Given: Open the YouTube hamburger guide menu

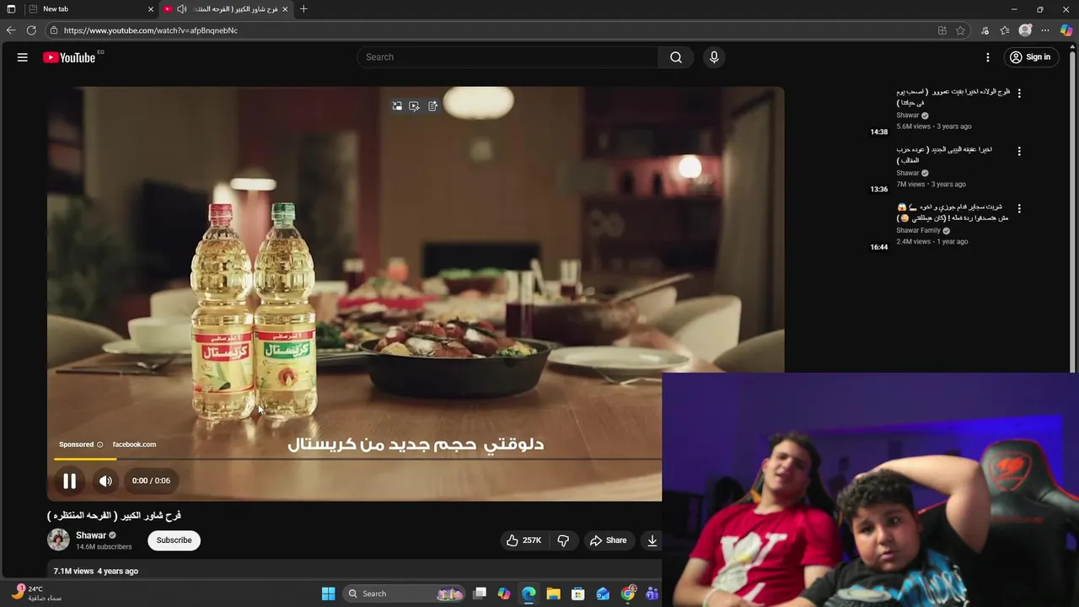Looking at the screenshot, I should click(23, 57).
